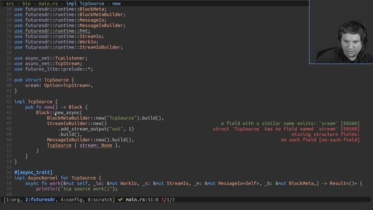Screen dimensions: 373x210
Task: Click the "TcpSource" string in BlockMetaBuilder::new
Action: pos(122,118)
